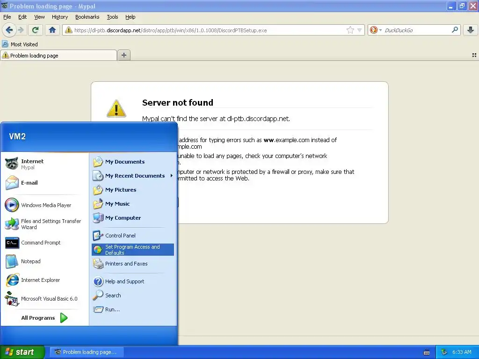Click the VM2 user name header
This screenshot has width=479, height=359.
pos(17,136)
